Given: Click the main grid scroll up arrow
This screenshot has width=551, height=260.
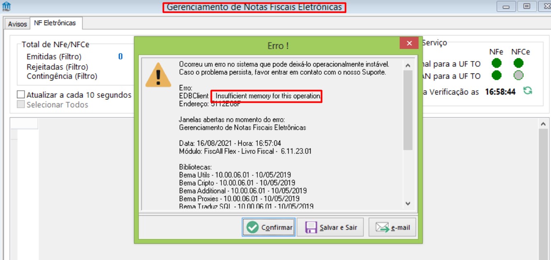Looking at the screenshot, I should [544, 123].
